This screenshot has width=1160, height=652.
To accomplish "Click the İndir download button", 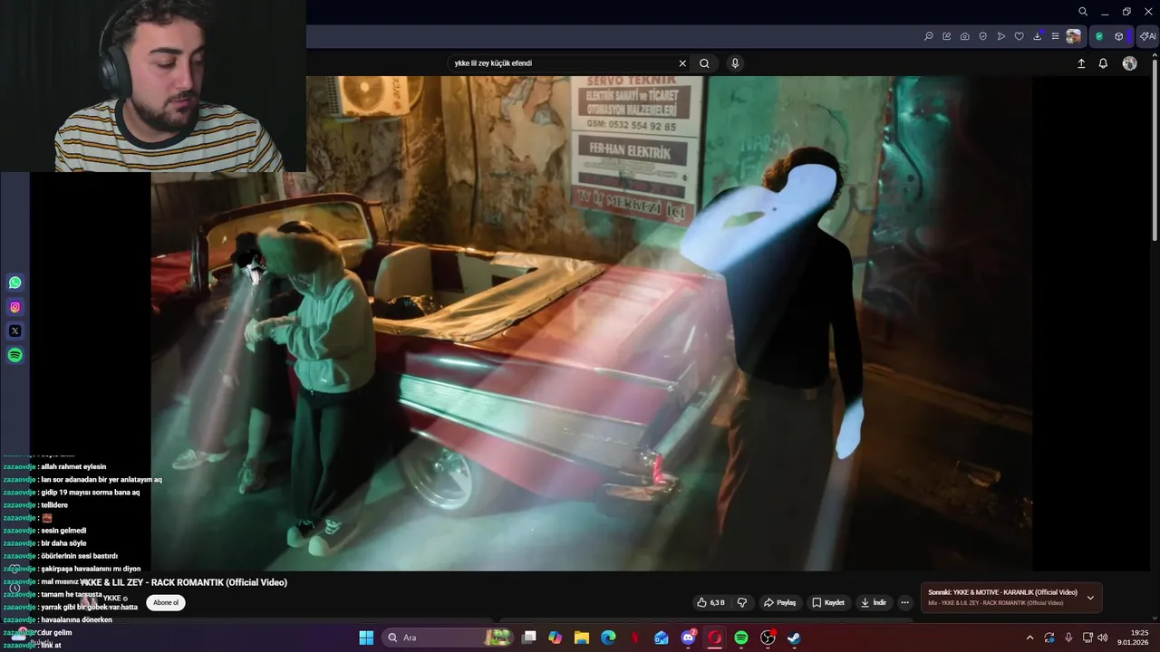I will click(874, 602).
